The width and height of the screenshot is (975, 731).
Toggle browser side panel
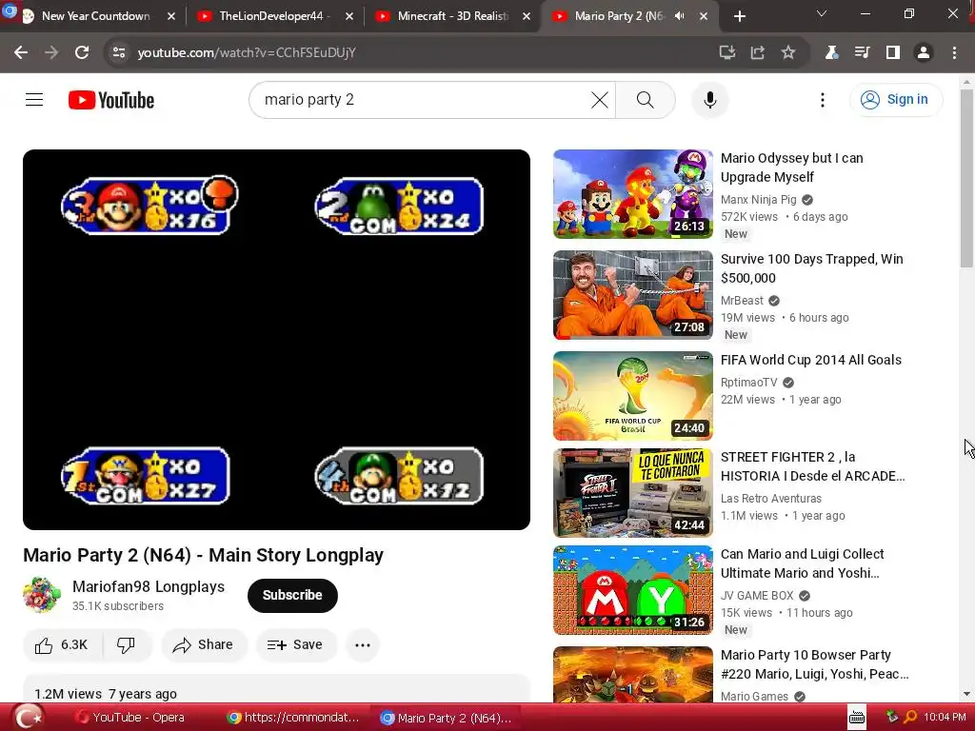click(x=893, y=53)
